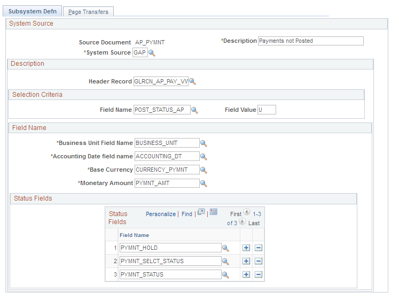
Task: Add a row after PYMNT_SELCT_STATUS
Action: 246,261
